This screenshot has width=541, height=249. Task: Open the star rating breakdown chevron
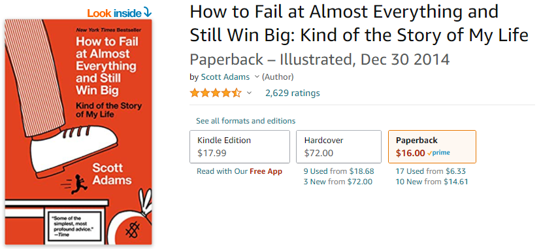249,93
